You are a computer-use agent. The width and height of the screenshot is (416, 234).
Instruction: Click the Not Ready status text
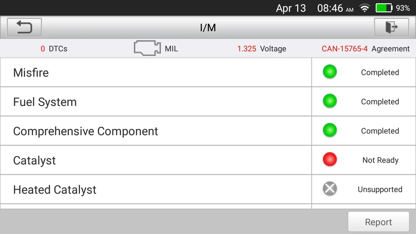point(380,160)
